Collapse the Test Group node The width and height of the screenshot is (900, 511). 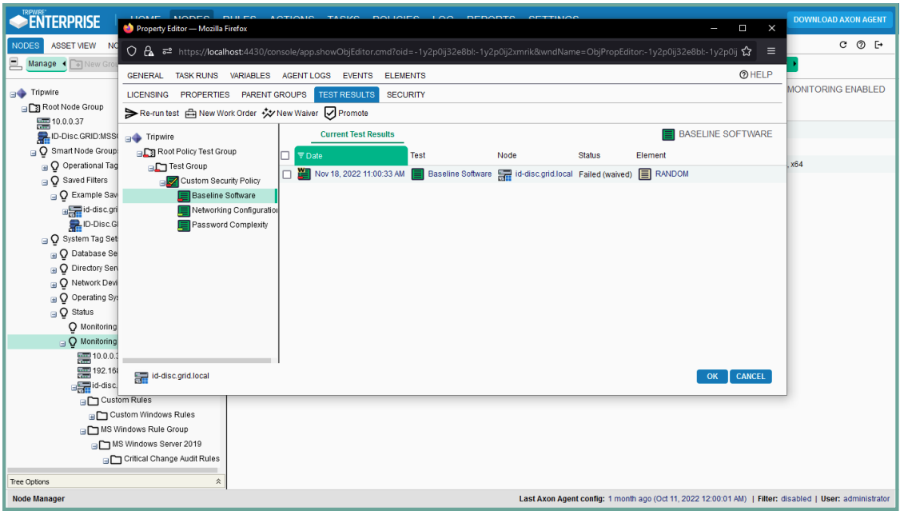[x=151, y=168]
